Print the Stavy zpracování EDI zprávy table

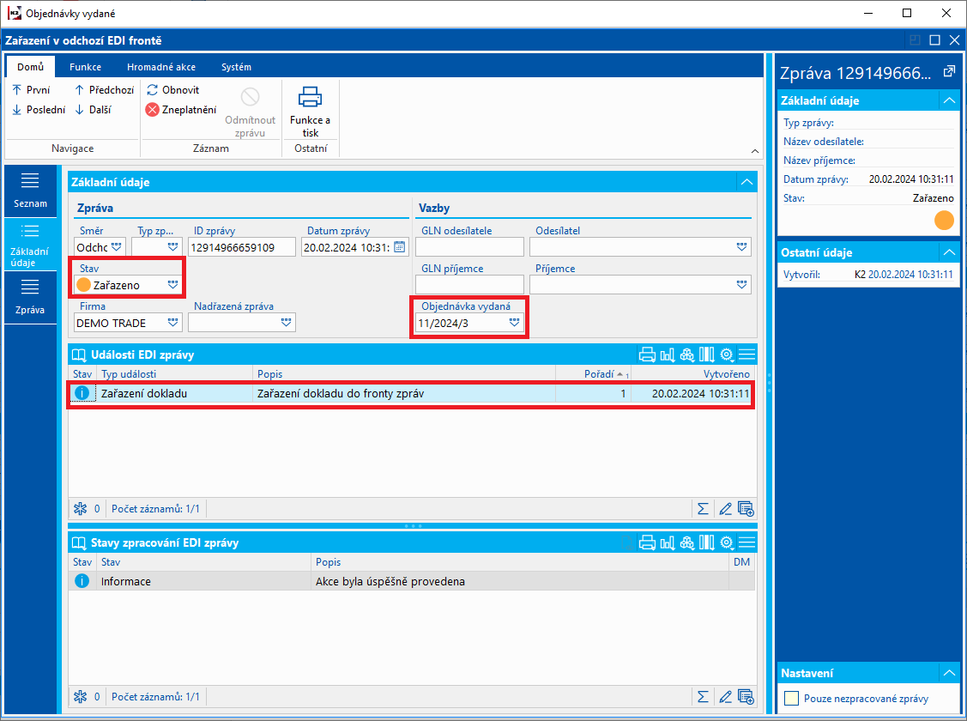[x=647, y=542]
